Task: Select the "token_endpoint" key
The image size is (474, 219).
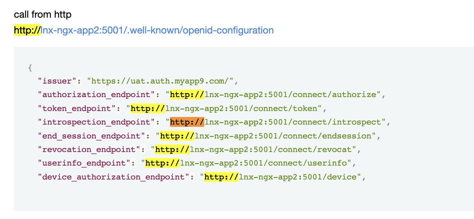Action: point(77,108)
